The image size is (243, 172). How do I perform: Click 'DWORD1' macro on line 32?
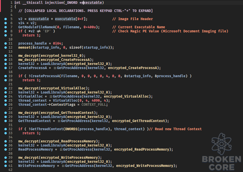click(71, 129)
